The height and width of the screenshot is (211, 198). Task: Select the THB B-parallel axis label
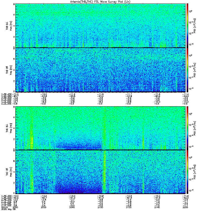7,70
